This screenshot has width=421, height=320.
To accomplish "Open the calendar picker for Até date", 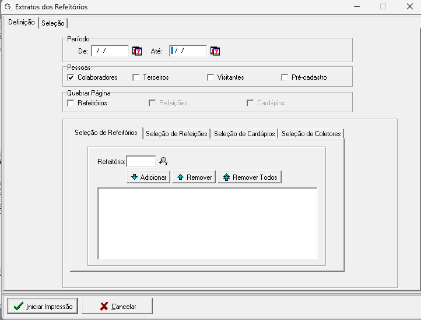I will (x=215, y=51).
